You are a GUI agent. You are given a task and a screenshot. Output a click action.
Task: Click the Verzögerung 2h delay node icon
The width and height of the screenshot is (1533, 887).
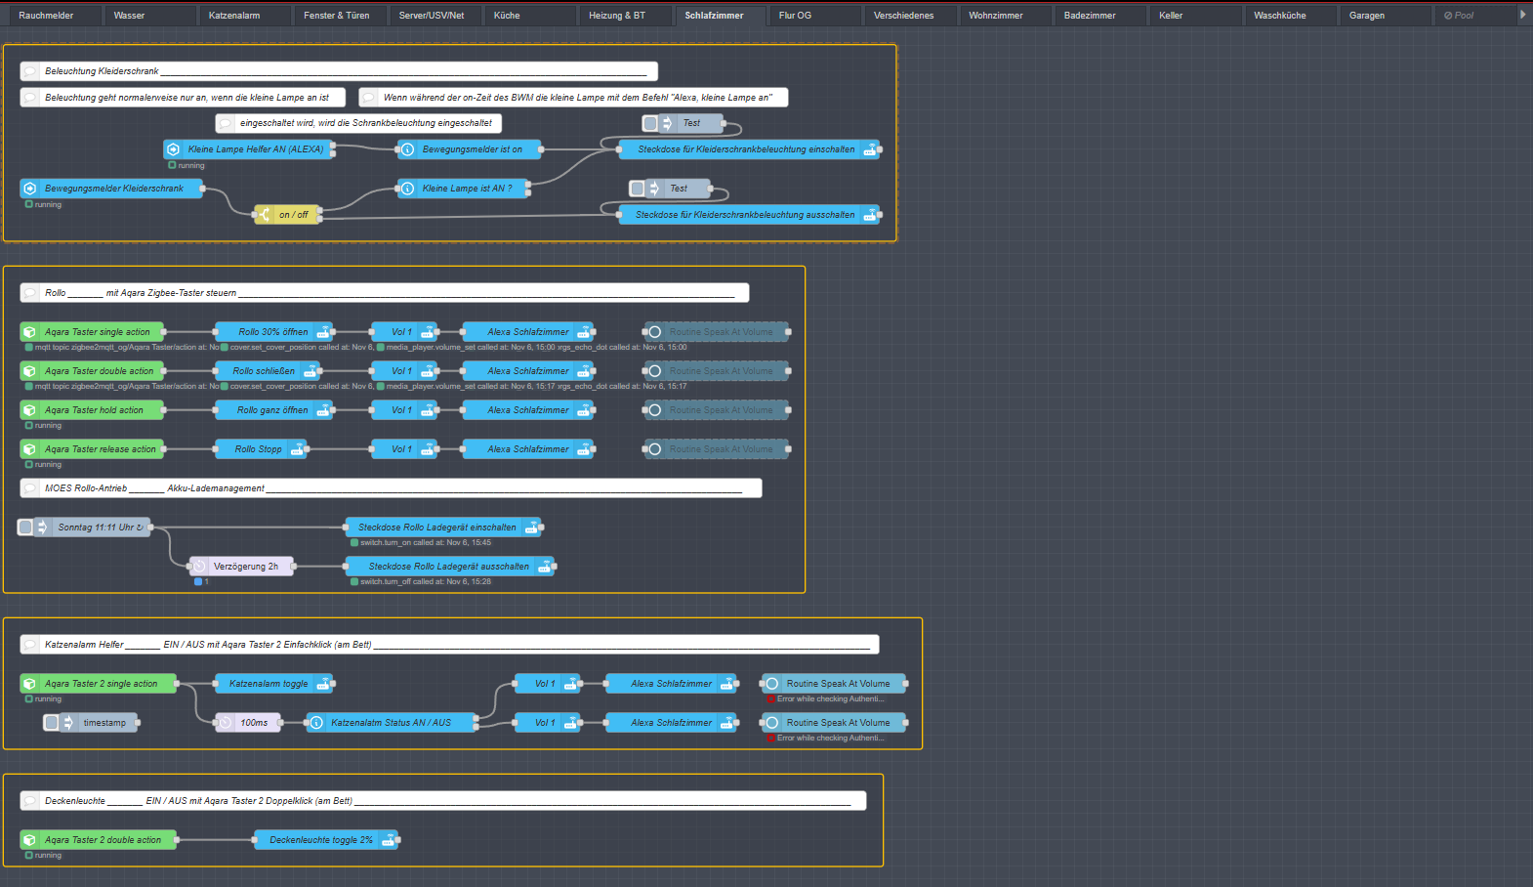click(200, 567)
